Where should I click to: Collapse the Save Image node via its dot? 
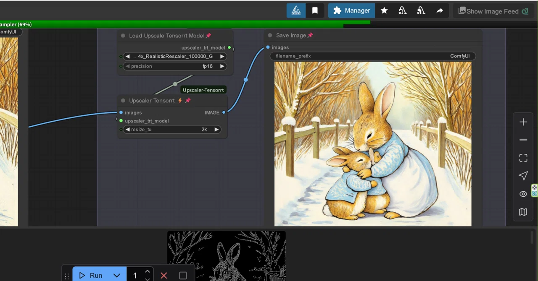point(270,36)
